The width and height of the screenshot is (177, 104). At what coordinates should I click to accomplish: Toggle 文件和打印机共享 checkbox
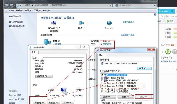pyautogui.click(x=102, y=80)
